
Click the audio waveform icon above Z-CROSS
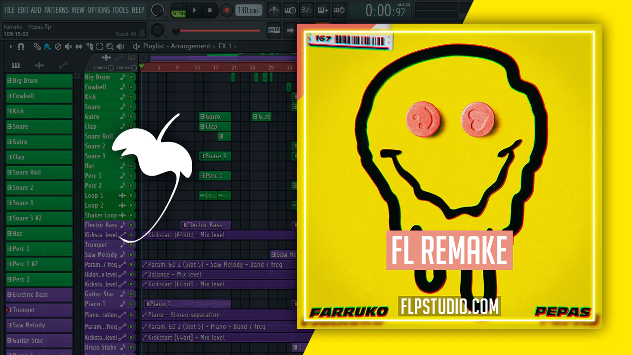click(106, 58)
